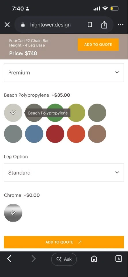Image resolution: width=128 pixels, height=277 pixels.
Task: Close the browser page with X icon
Action: click(x=7, y=25)
